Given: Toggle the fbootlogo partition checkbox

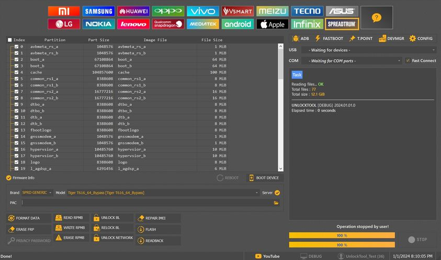Looking at the screenshot, I should click(17, 130).
